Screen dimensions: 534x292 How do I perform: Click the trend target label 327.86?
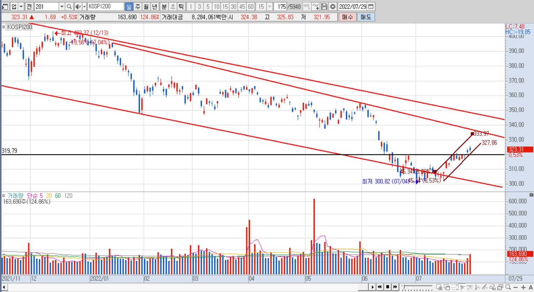489,143
